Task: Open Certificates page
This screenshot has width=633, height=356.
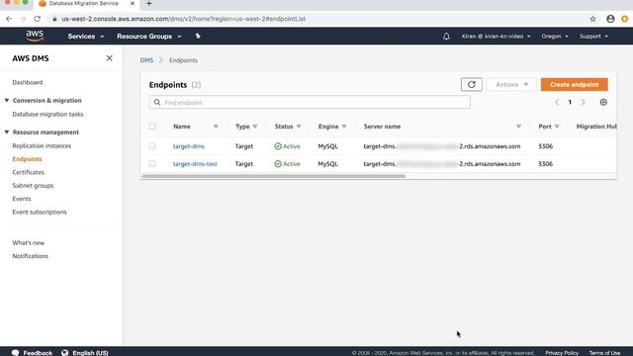Action: 29,172
